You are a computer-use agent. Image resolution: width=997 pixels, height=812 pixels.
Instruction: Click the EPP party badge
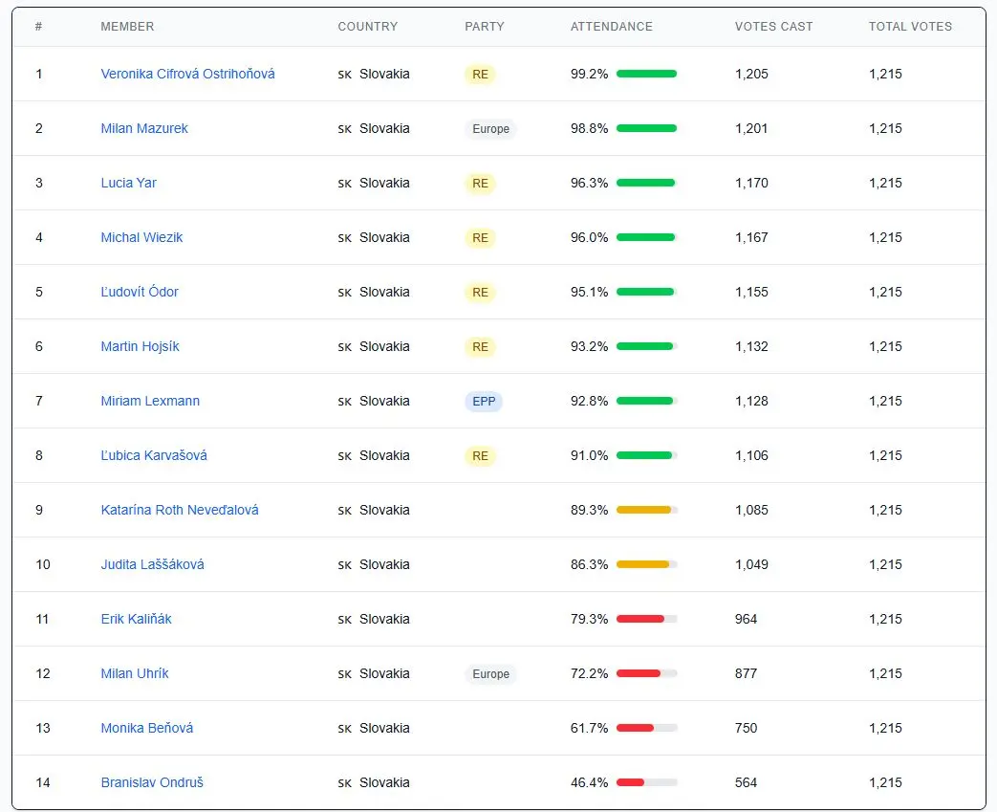click(x=484, y=402)
